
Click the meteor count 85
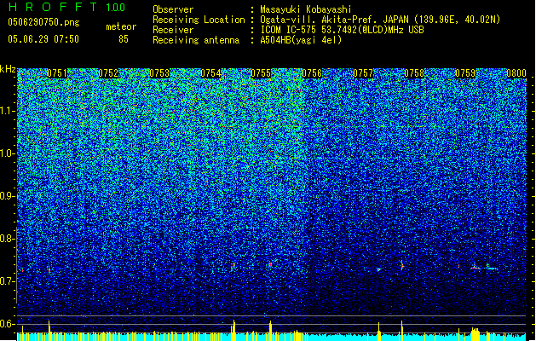tap(124, 39)
